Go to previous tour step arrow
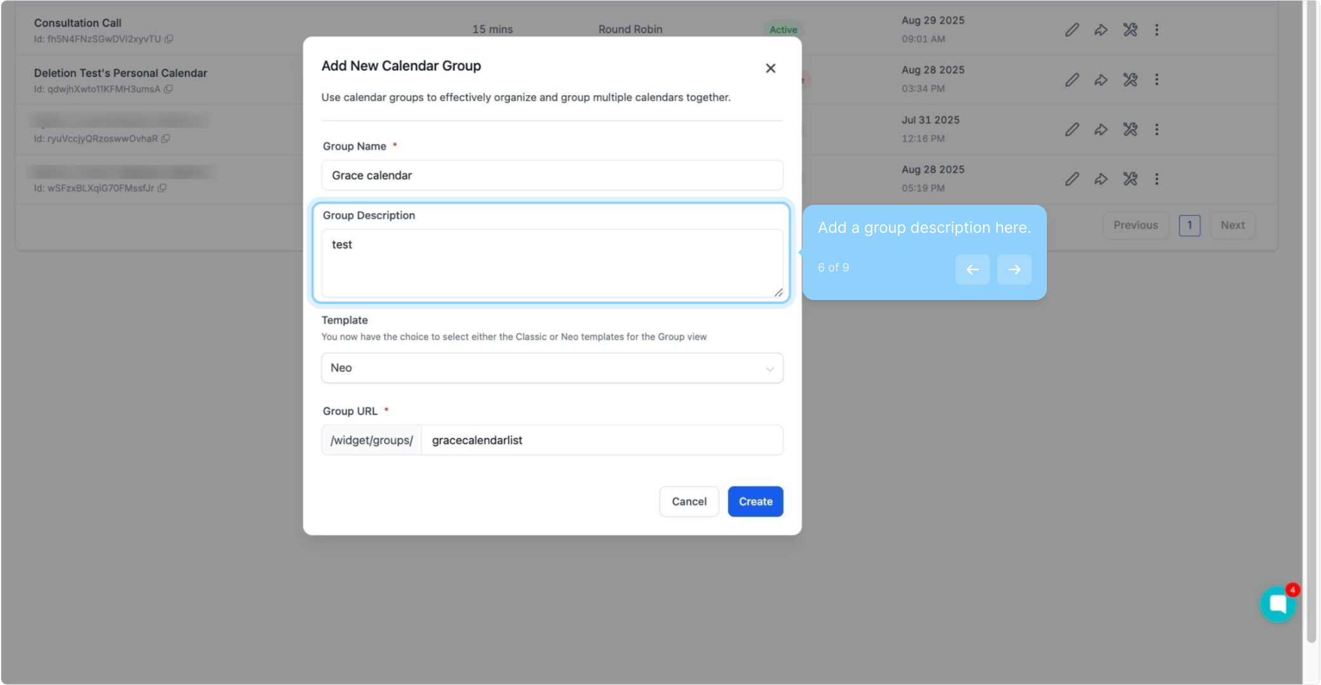Image resolution: width=1321 pixels, height=685 pixels. [x=972, y=270]
